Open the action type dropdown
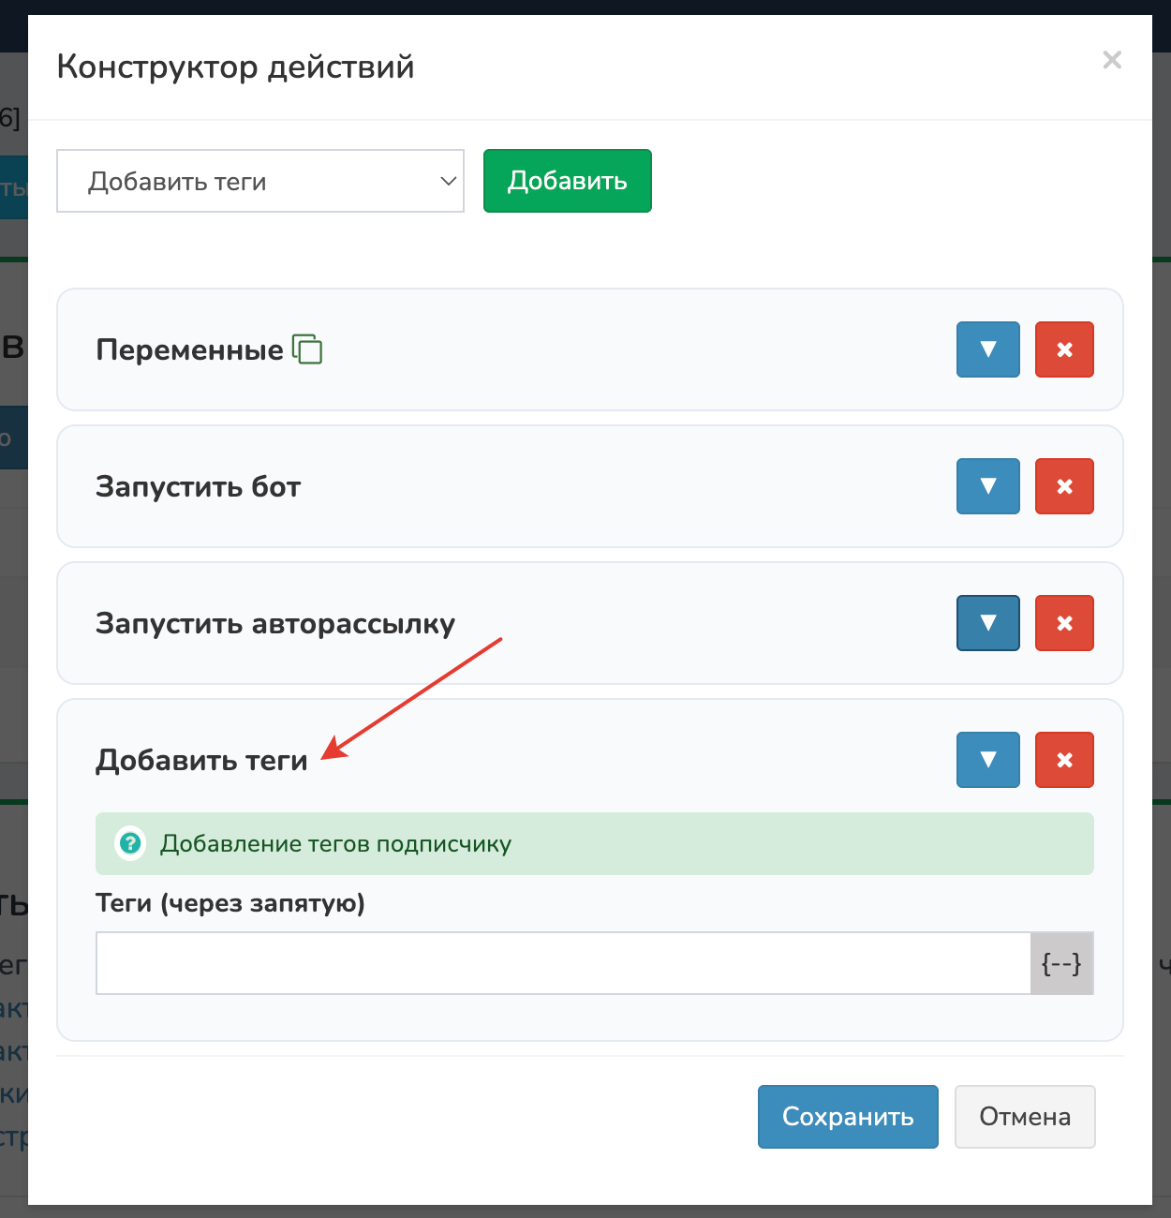The width and height of the screenshot is (1171, 1218). pyautogui.click(x=260, y=181)
